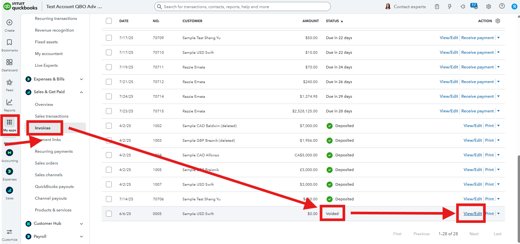This screenshot has height=244, width=520.
Task: Click Receive payment for invoice 70710
Action: tap(478, 52)
